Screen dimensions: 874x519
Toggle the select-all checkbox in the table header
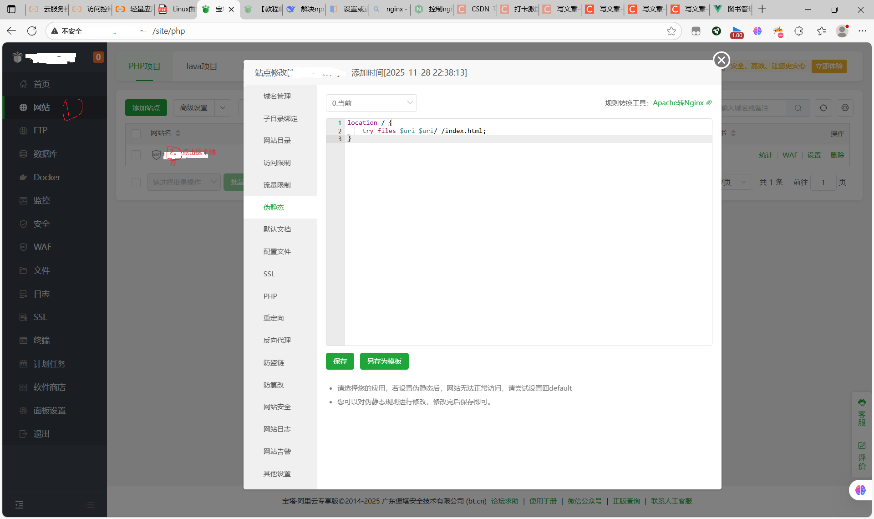tap(136, 133)
